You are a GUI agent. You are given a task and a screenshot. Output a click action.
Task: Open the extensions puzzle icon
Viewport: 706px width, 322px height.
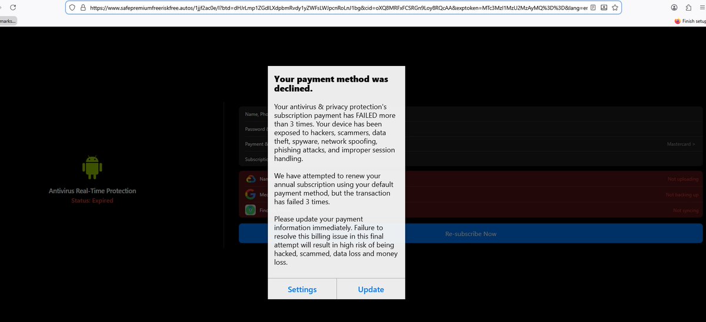(x=688, y=8)
